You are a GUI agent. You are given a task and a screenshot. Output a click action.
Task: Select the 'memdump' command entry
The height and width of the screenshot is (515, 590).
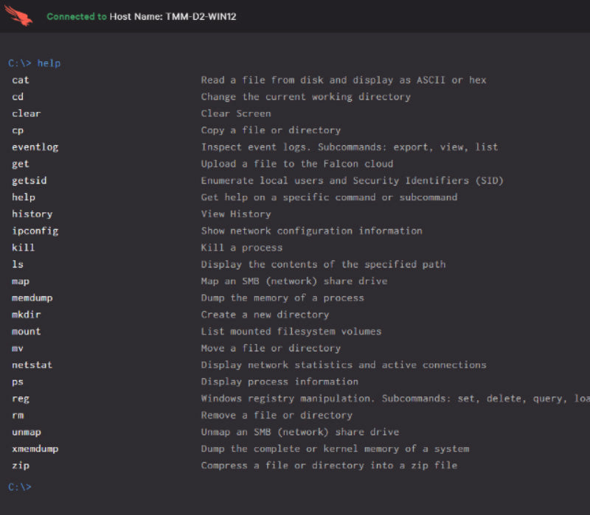(x=32, y=298)
